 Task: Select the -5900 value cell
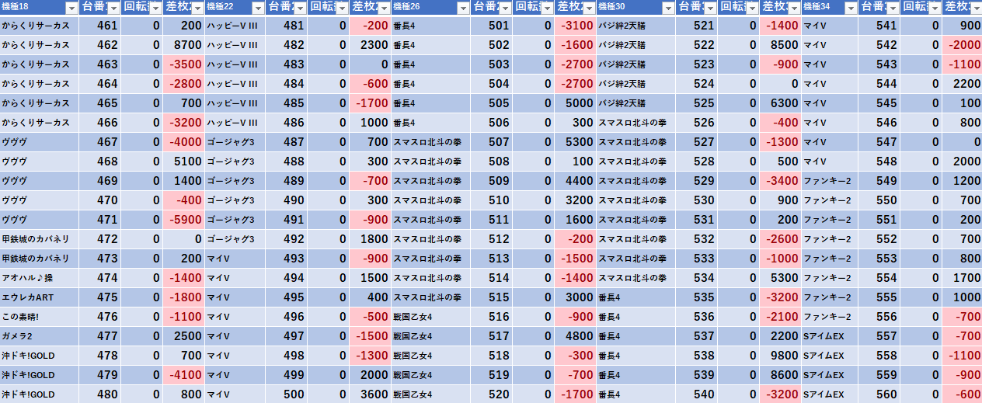(184, 220)
